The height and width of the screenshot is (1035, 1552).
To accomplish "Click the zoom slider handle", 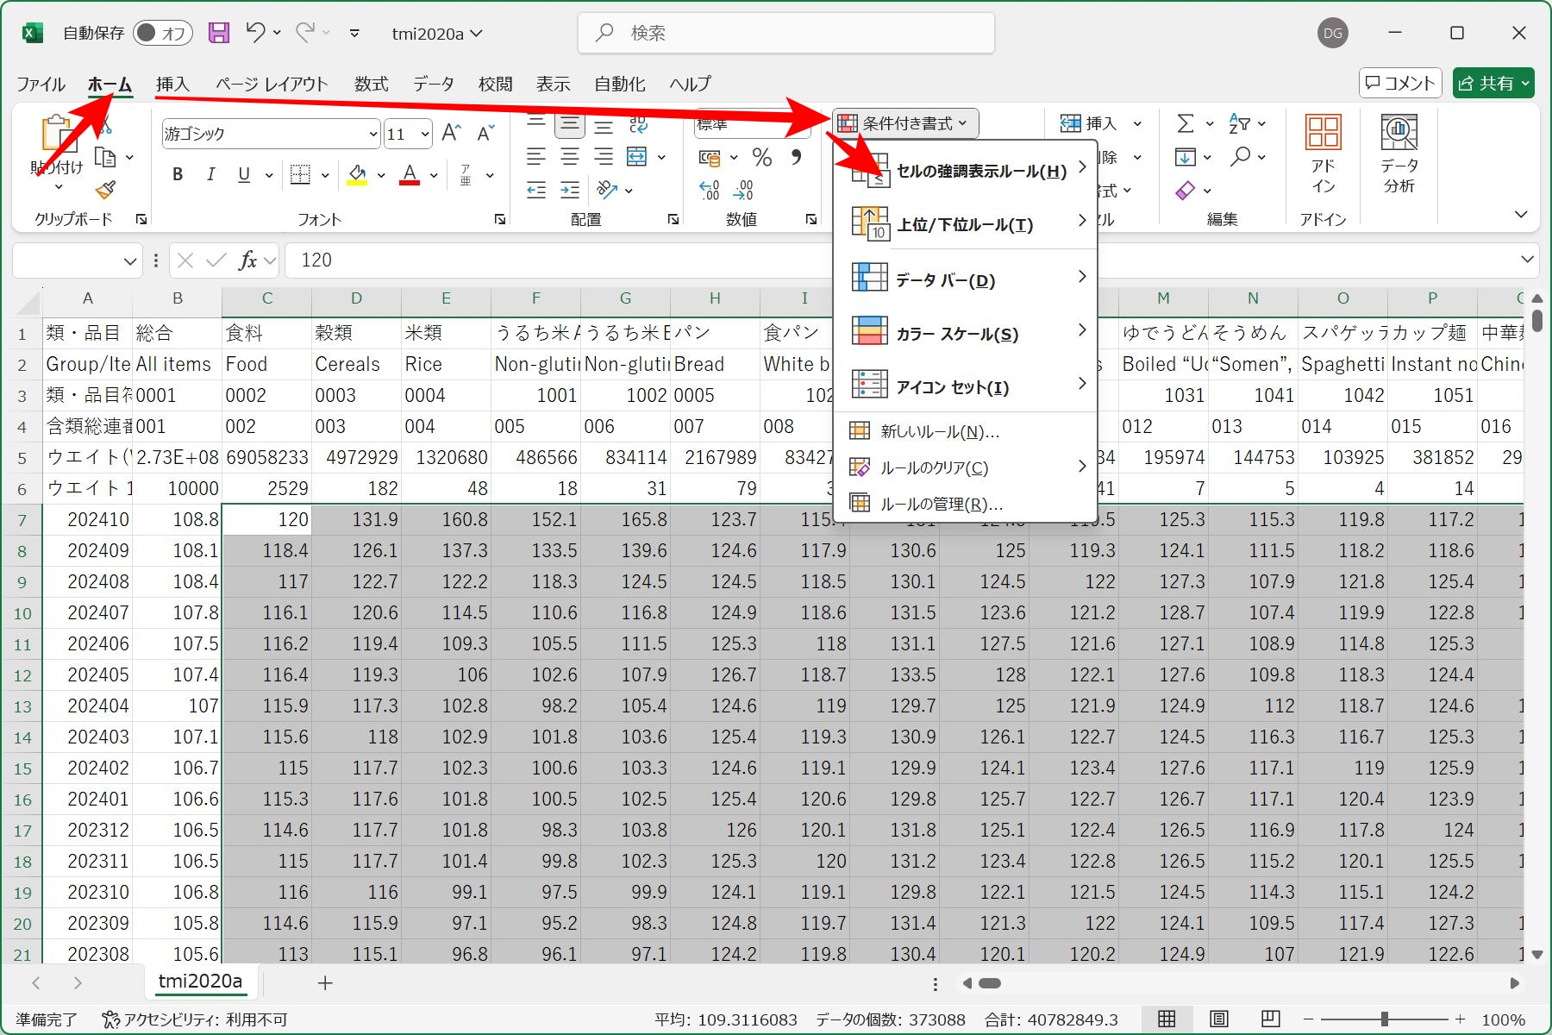I will pyautogui.click(x=1385, y=1019).
